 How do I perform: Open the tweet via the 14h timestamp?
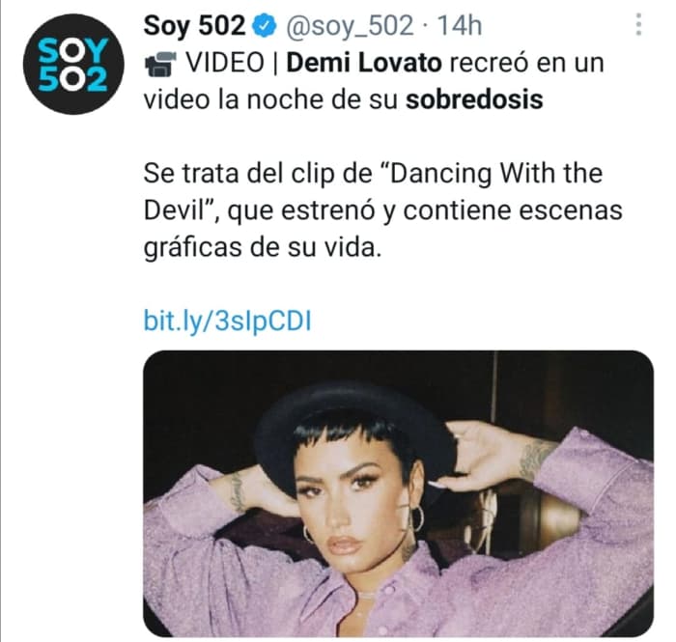click(x=459, y=26)
